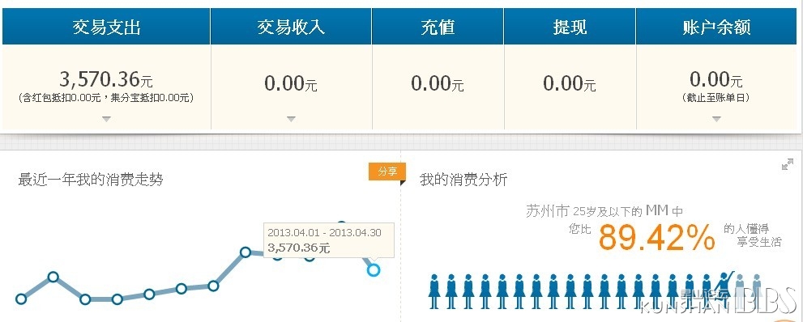Screen dimensions: 803x322
Task: Select the 提现 column header
Action: [x=570, y=27]
